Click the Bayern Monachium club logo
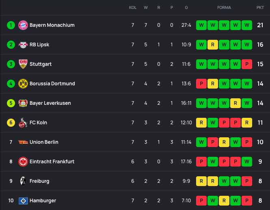 [x=23, y=25]
